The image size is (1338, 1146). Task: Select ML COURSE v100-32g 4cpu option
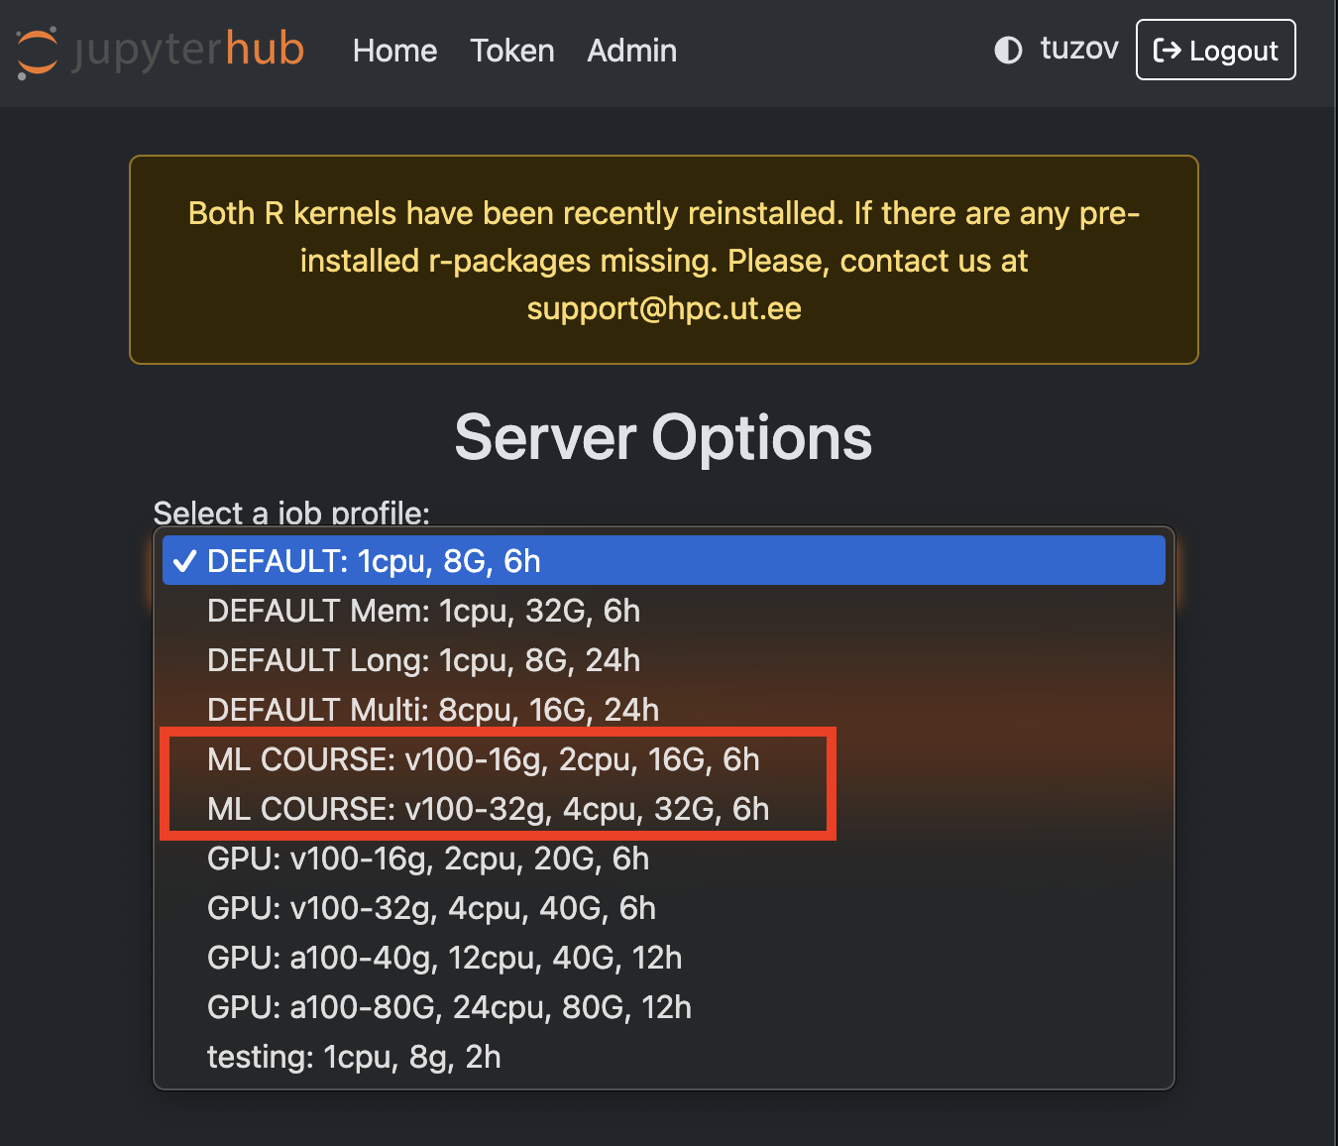pos(663,809)
